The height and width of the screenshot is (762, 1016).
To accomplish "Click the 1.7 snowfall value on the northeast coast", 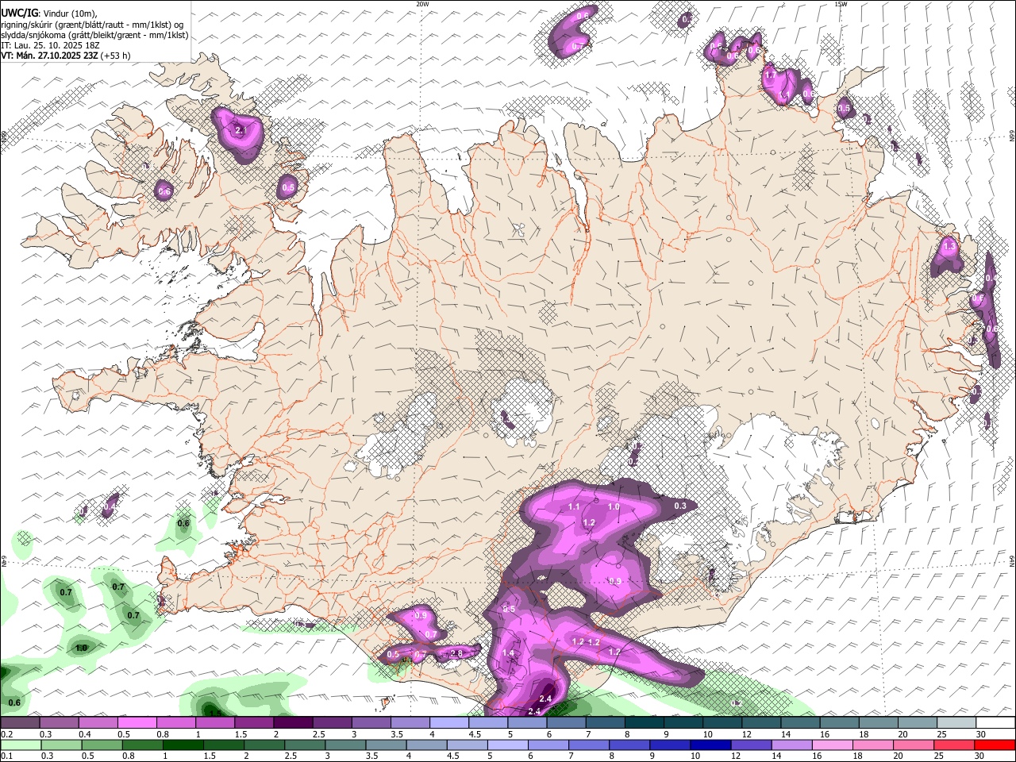I will point(769,76).
